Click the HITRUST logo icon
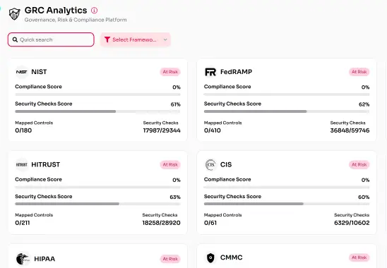The width and height of the screenshot is (387, 268). [22, 165]
